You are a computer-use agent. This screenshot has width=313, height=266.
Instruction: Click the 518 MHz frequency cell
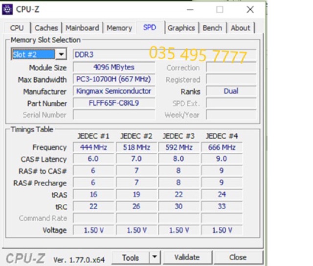pos(136,147)
